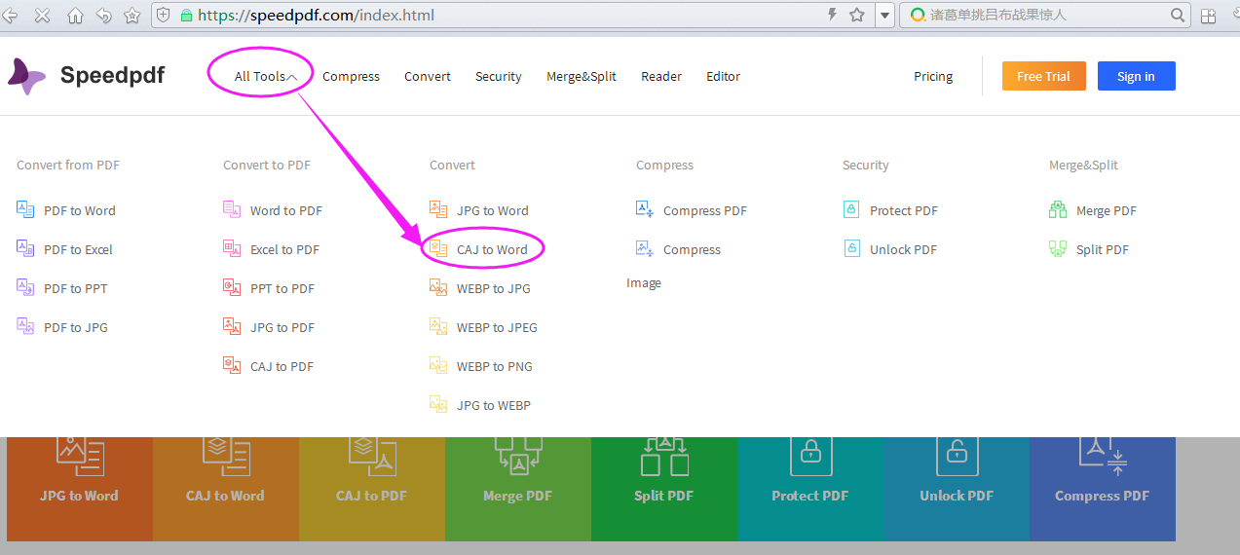The width and height of the screenshot is (1240, 555).
Task: Open the Compress nav menu
Action: pyautogui.click(x=351, y=76)
